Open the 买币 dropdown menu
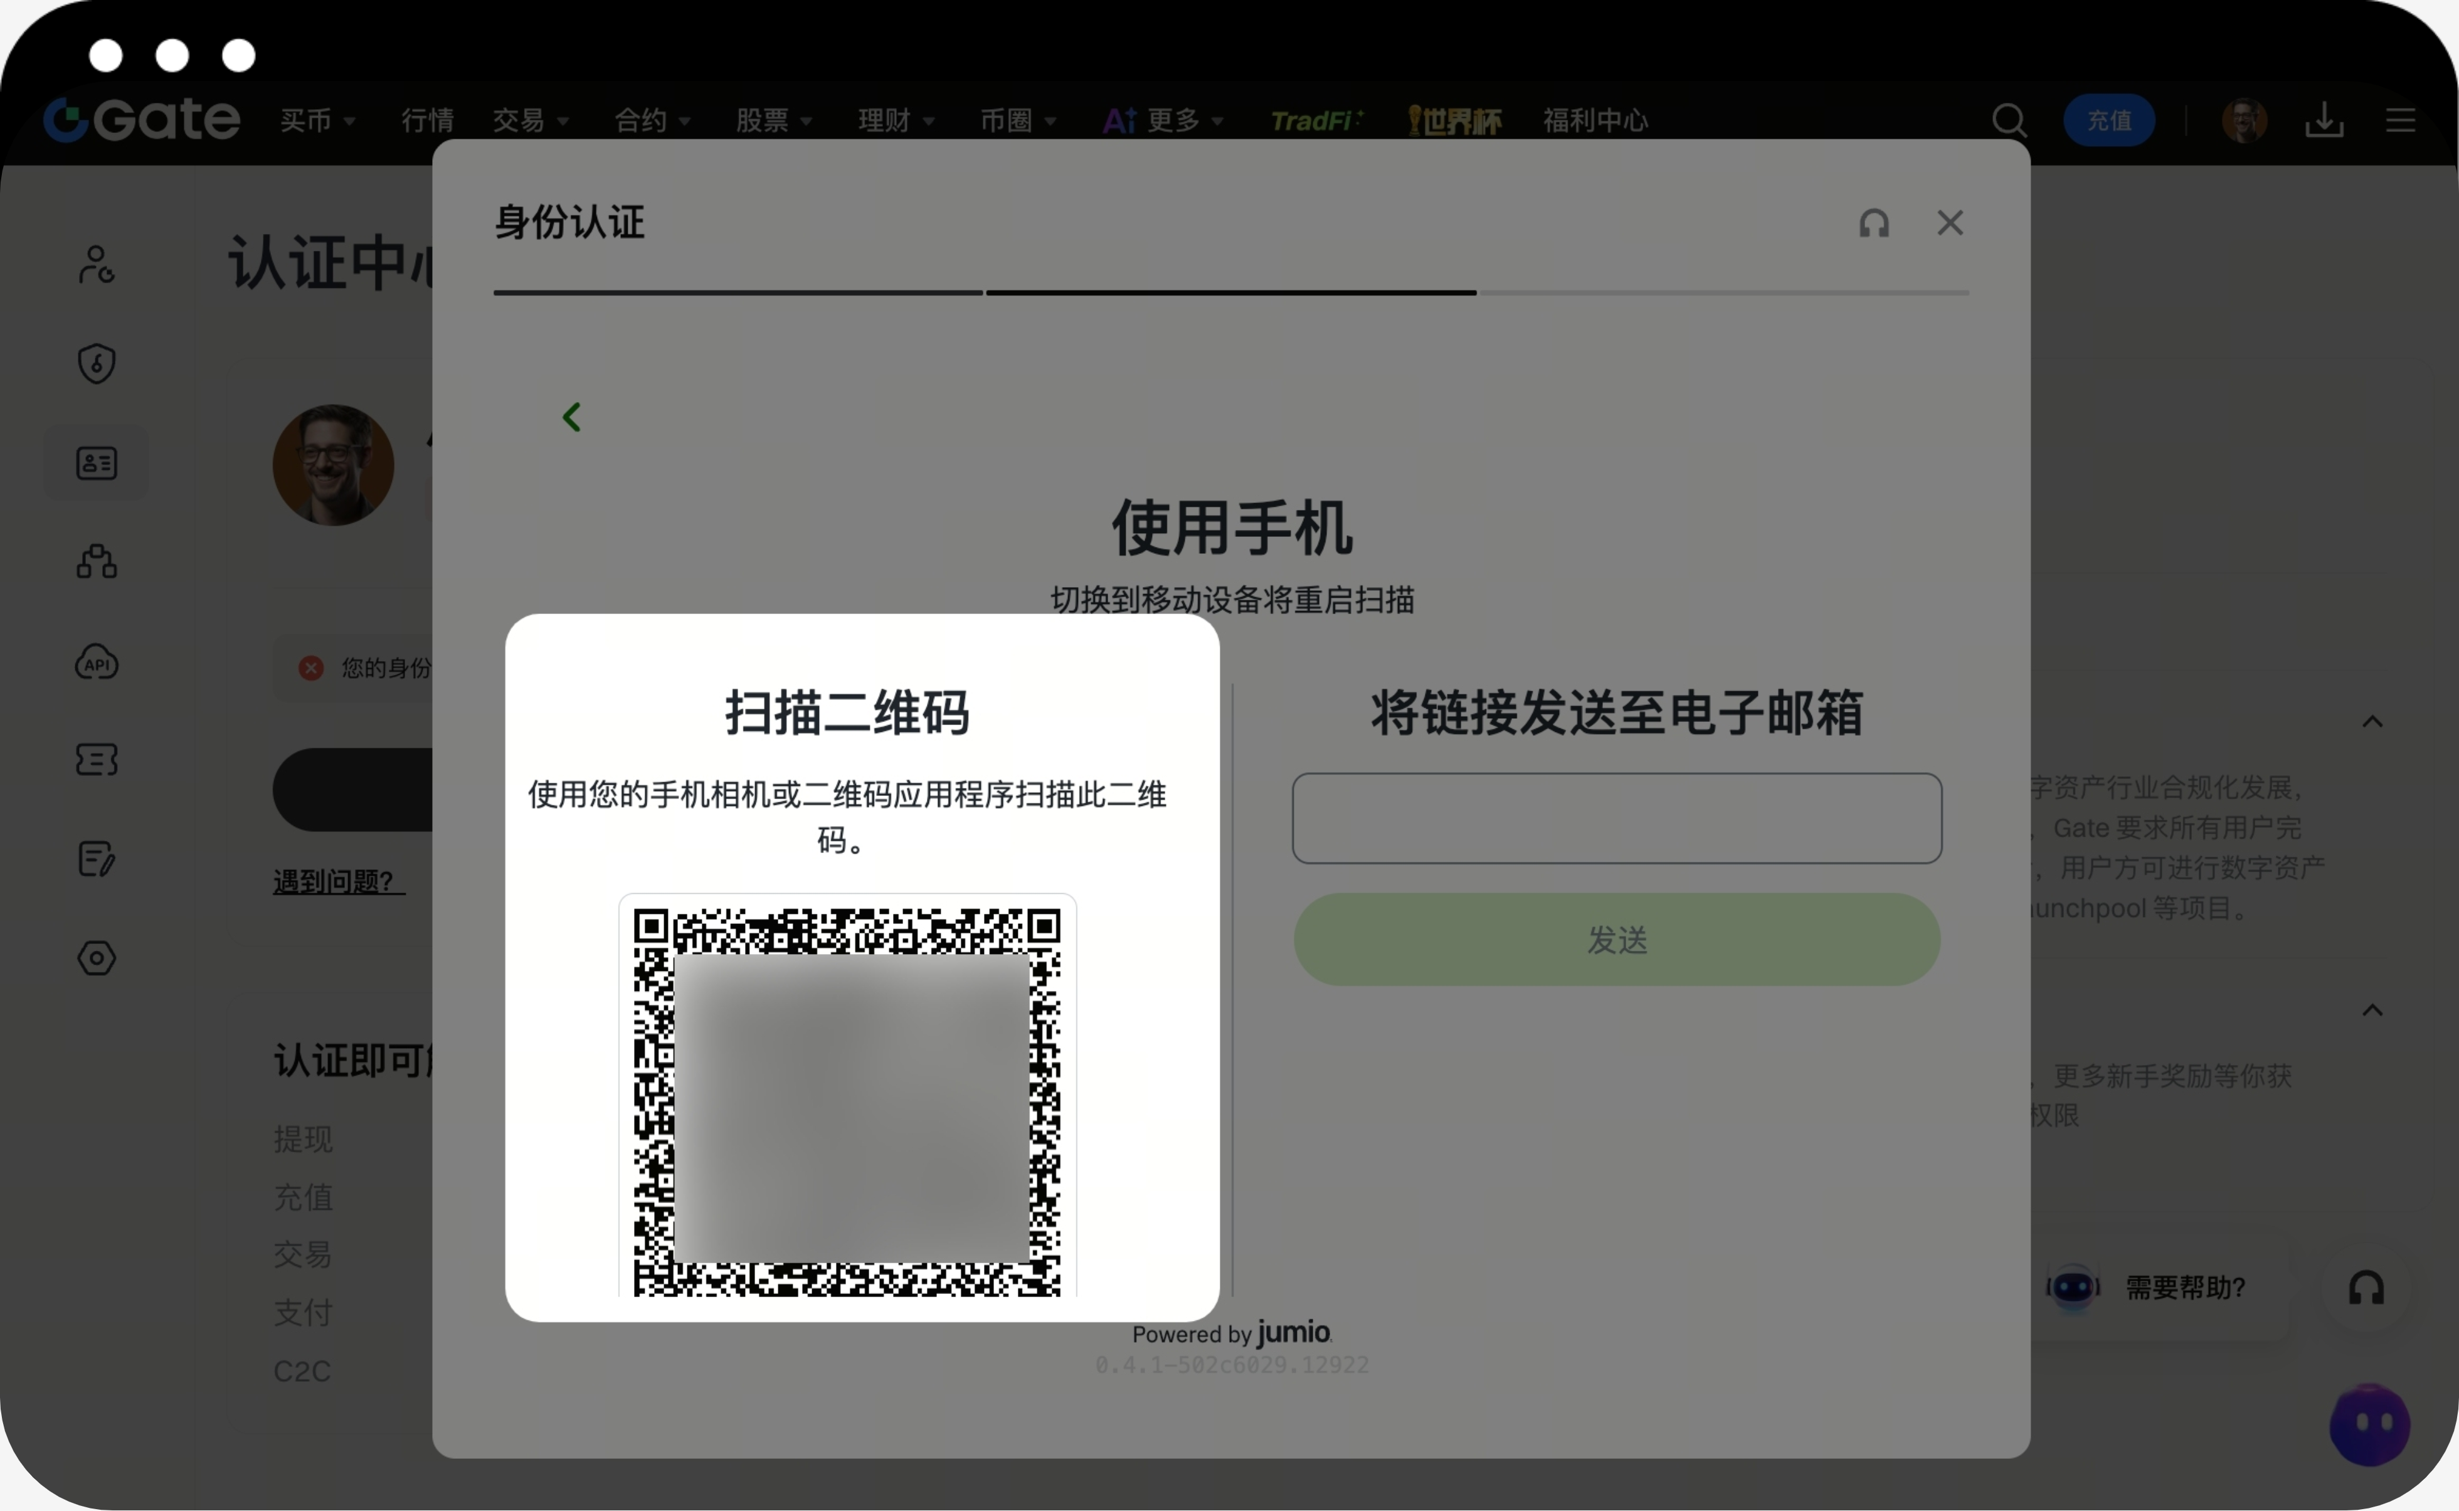 (x=318, y=121)
